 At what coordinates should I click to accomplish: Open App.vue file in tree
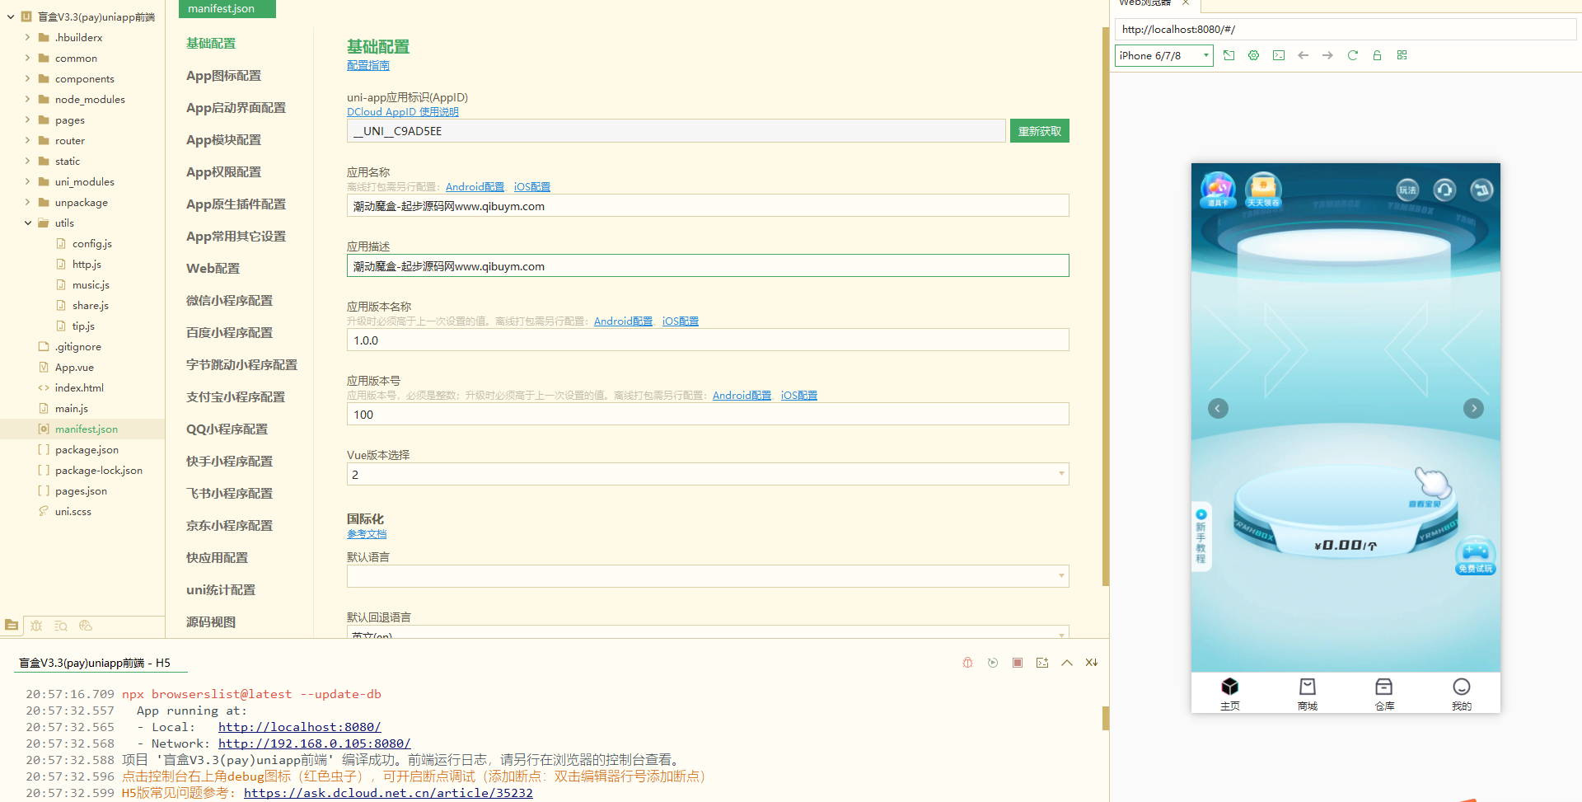[74, 368]
